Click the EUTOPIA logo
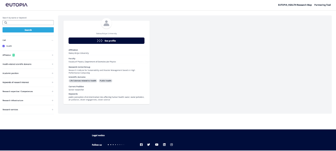 tap(16, 5)
